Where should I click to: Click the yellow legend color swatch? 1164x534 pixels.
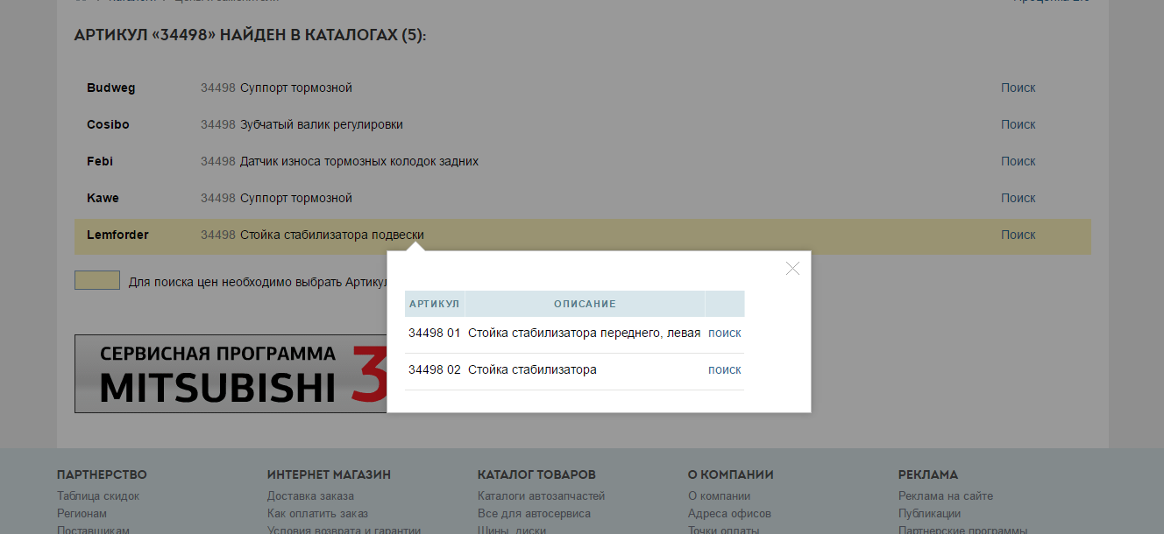pos(96,280)
